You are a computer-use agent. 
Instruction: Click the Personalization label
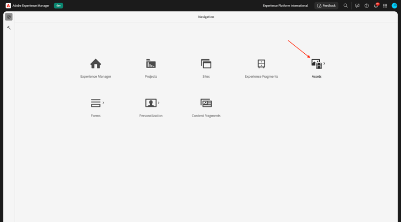[x=151, y=116]
